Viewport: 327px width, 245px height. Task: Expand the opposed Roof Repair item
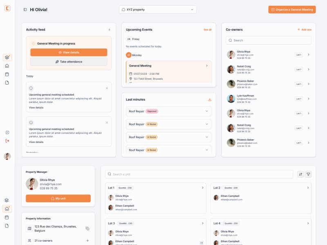(207, 111)
